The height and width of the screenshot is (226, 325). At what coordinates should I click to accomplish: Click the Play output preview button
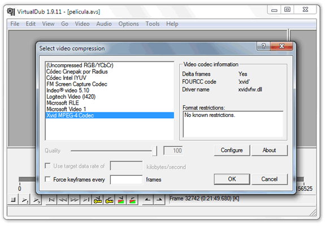click(36, 200)
